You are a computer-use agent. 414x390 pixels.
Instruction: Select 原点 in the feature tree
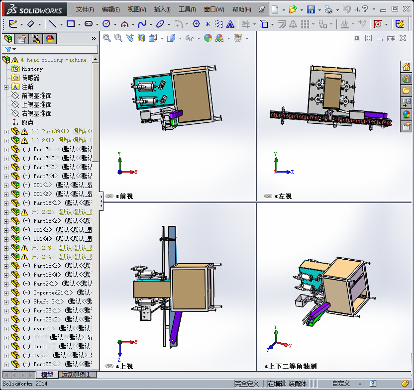(x=27, y=122)
